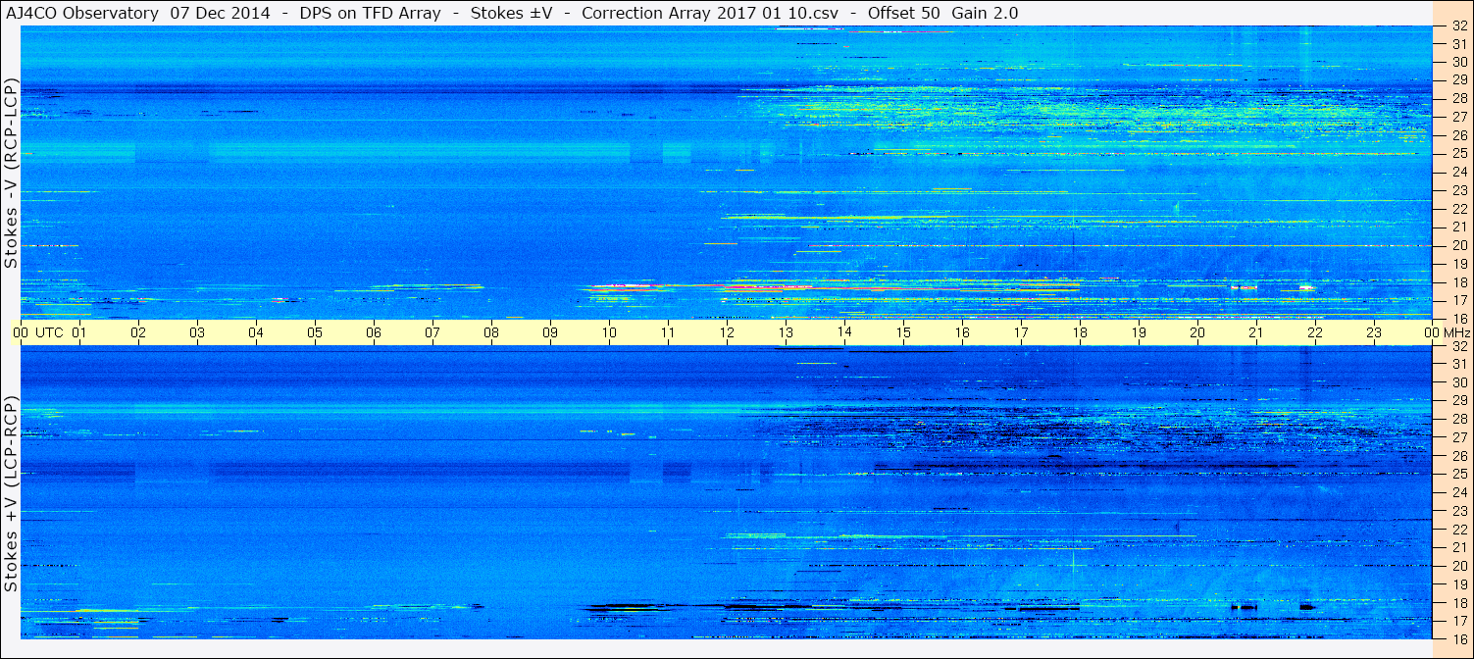Click the AJ4CO Observatory title text
The image size is (1474, 659).
point(81,13)
